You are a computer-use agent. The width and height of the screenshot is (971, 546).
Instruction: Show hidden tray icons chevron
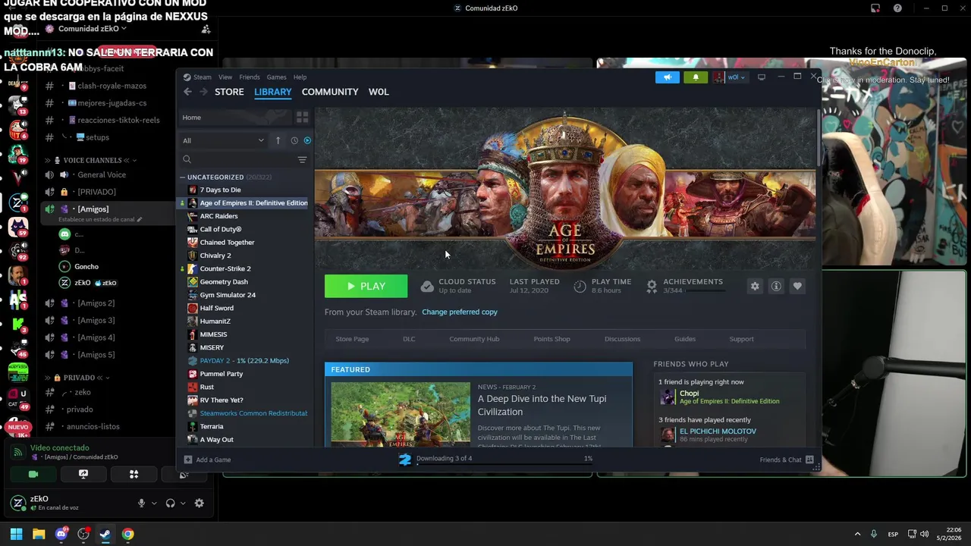tap(857, 534)
